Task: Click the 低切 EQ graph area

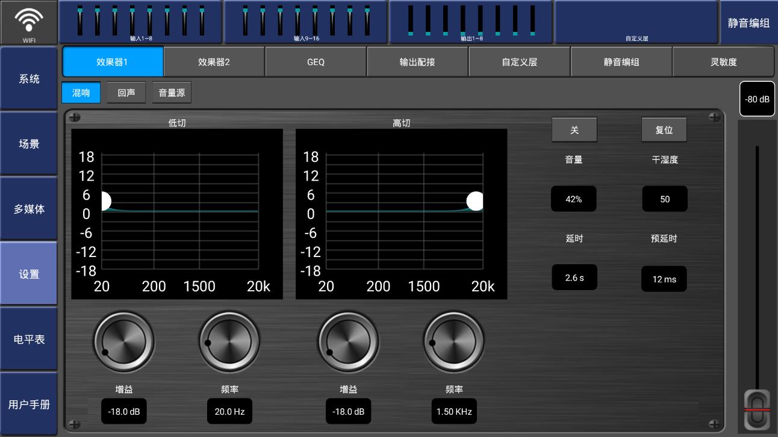Action: pyautogui.click(x=177, y=214)
